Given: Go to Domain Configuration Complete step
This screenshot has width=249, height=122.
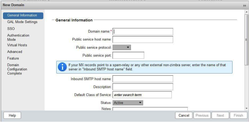Looking at the screenshot, I should (17, 69).
